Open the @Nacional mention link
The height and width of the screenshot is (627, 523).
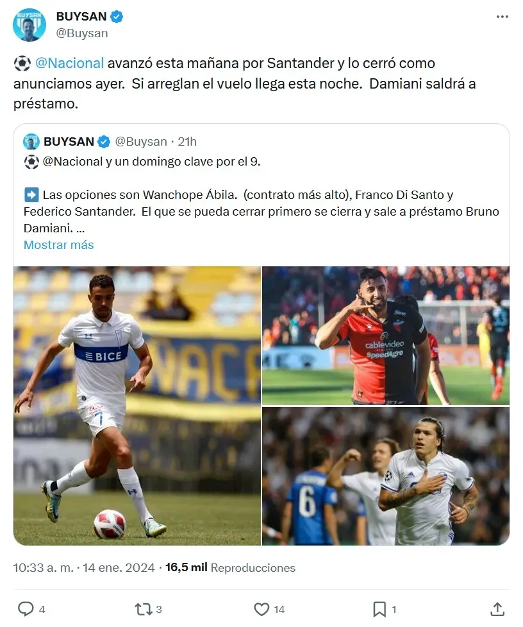(x=69, y=63)
